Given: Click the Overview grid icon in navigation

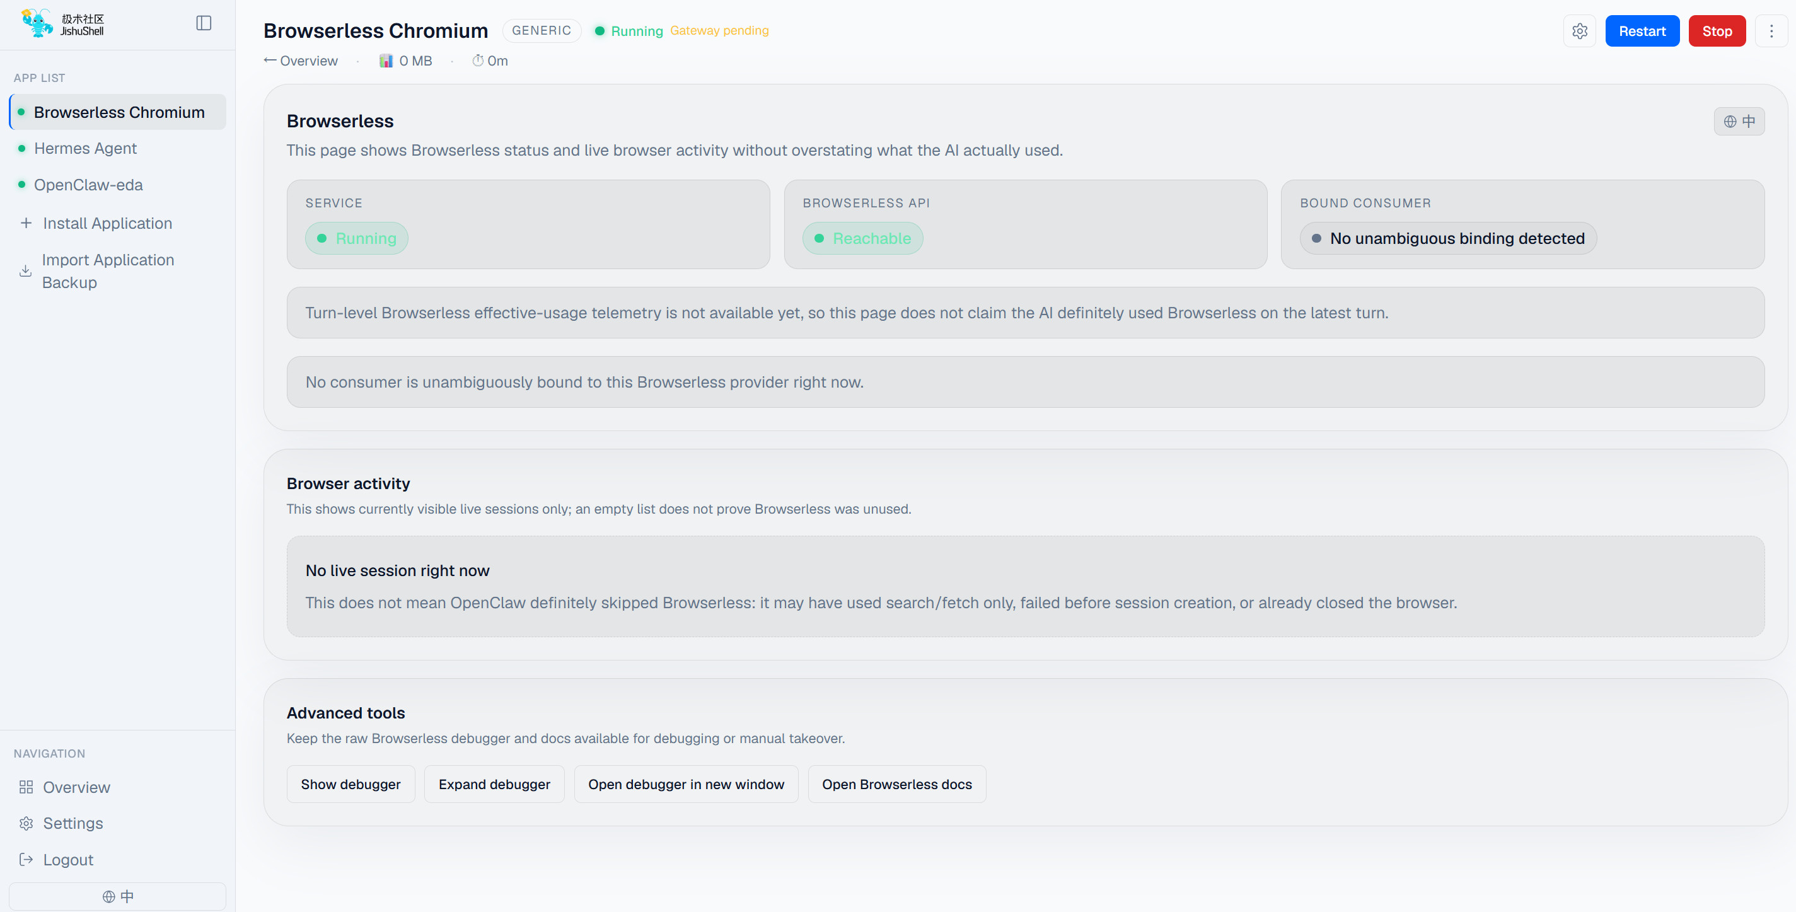Looking at the screenshot, I should 26,787.
